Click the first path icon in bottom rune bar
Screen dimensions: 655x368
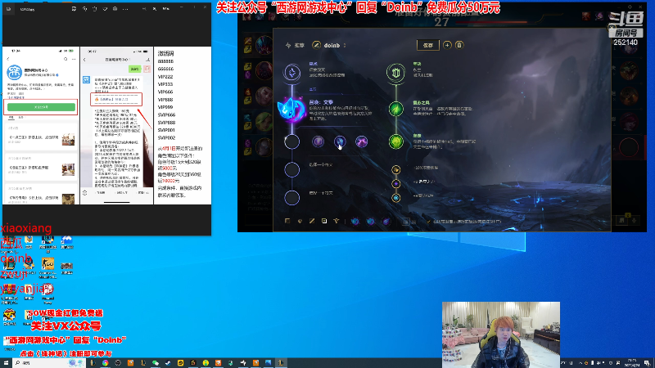point(287,221)
